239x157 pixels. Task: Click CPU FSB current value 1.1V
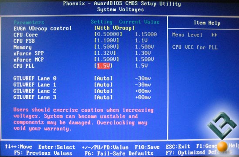pos(141,40)
